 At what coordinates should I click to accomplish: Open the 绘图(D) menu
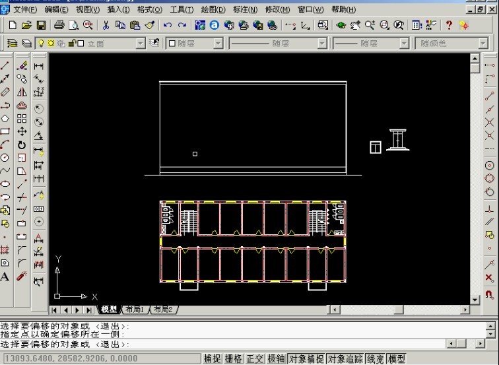point(213,9)
